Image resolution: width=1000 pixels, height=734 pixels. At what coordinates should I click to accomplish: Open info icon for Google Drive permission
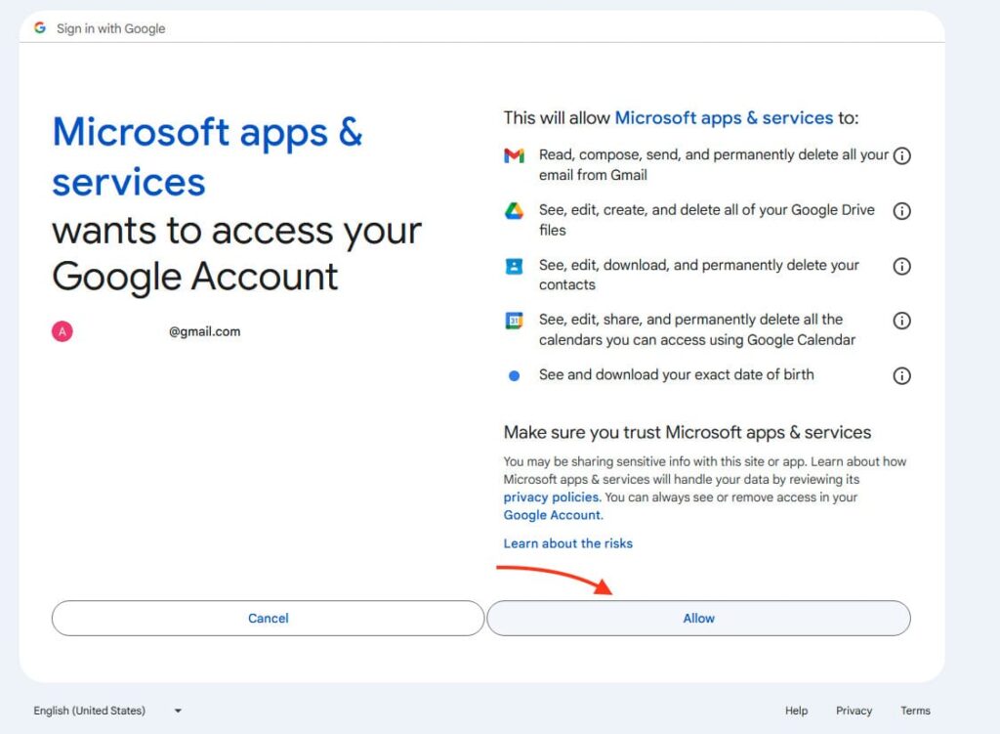(x=901, y=211)
